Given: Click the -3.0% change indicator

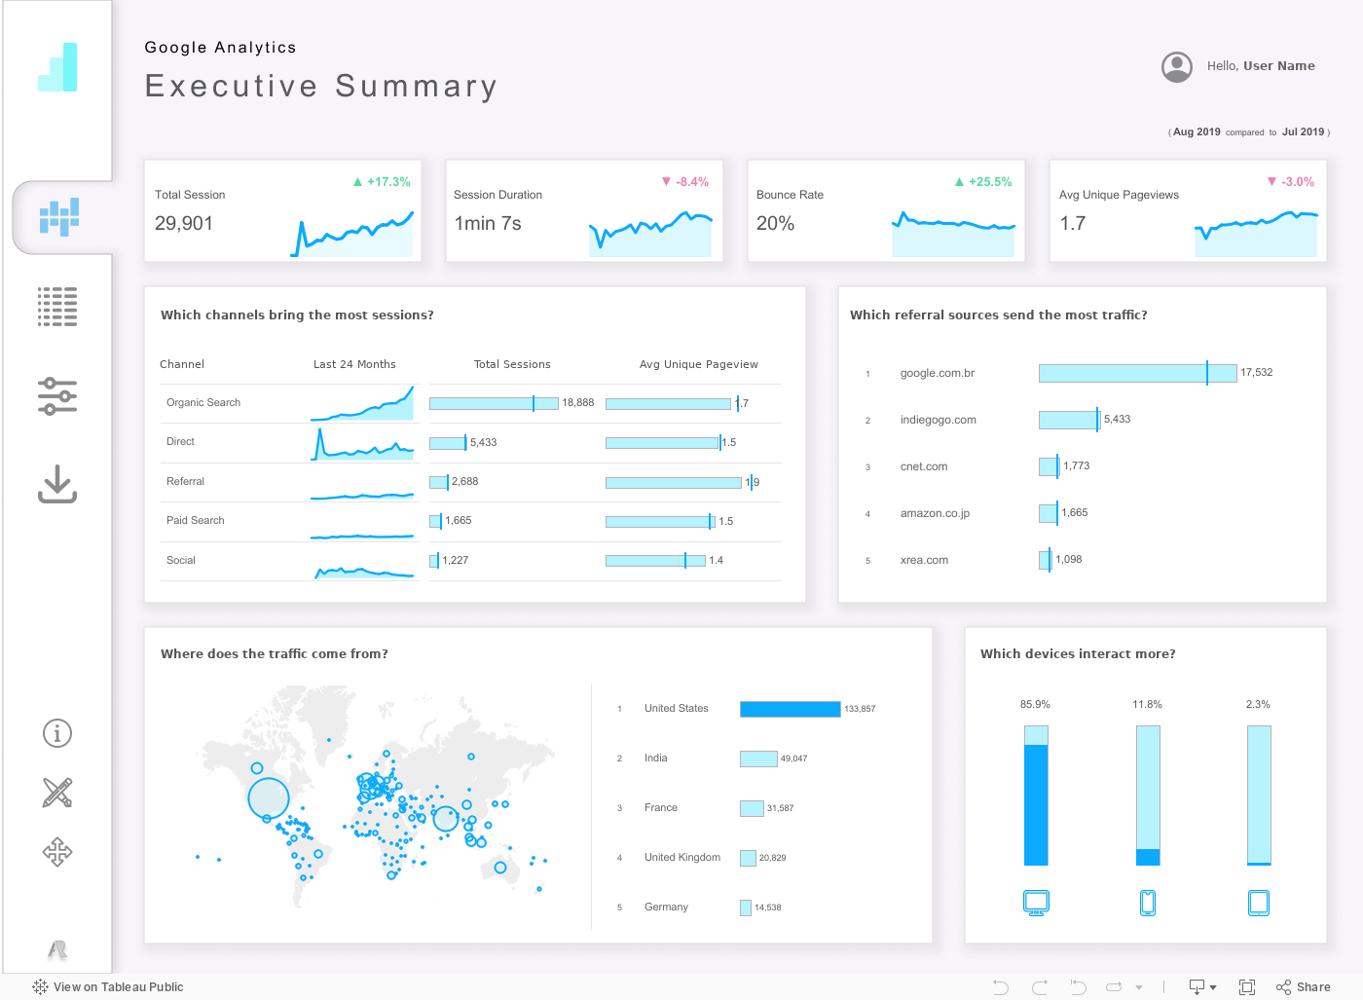Looking at the screenshot, I should pos(1291,182).
